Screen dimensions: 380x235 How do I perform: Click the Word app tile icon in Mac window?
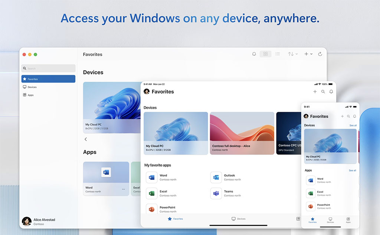pyautogui.click(x=106, y=172)
